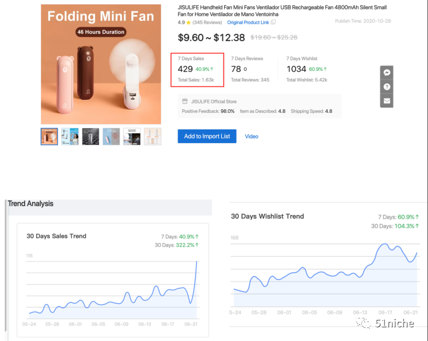Click the main Folding Mini Fan product image
The height and width of the screenshot is (341, 428).
coord(101,64)
